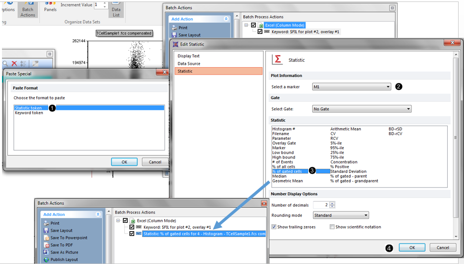Select Display Text category
464x264 pixels.
point(189,56)
